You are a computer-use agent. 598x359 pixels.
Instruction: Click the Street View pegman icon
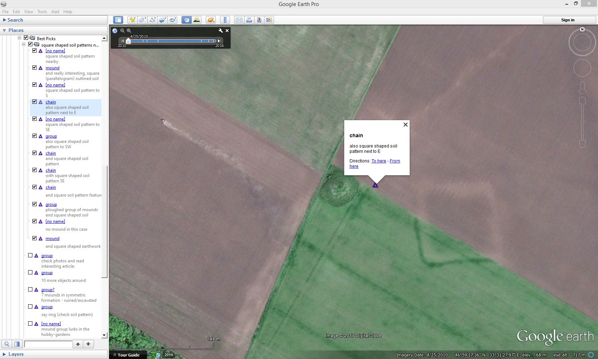[x=582, y=87]
